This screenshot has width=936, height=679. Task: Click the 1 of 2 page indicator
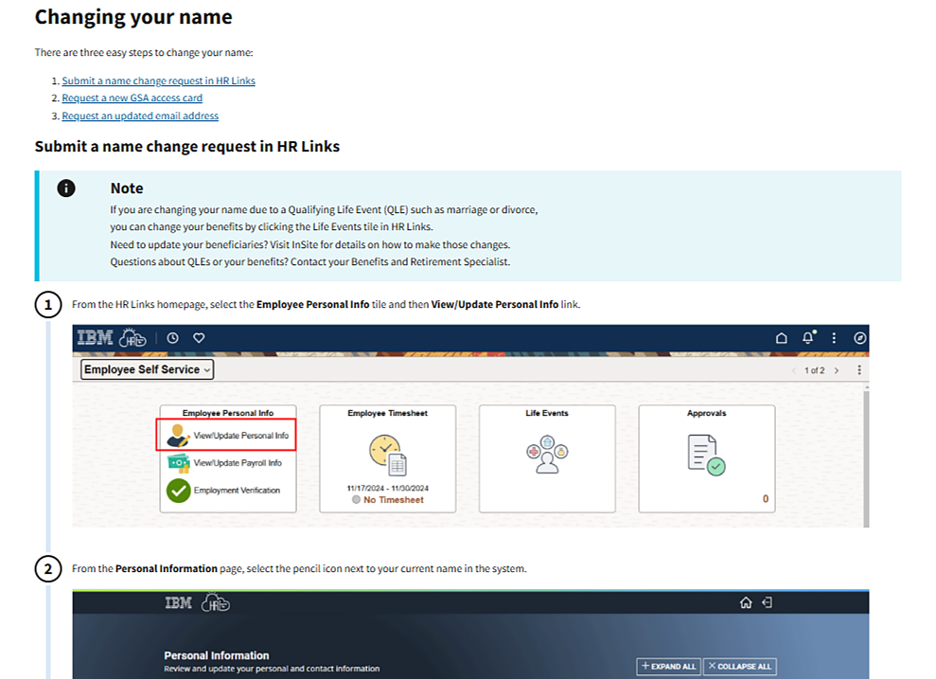(x=814, y=370)
